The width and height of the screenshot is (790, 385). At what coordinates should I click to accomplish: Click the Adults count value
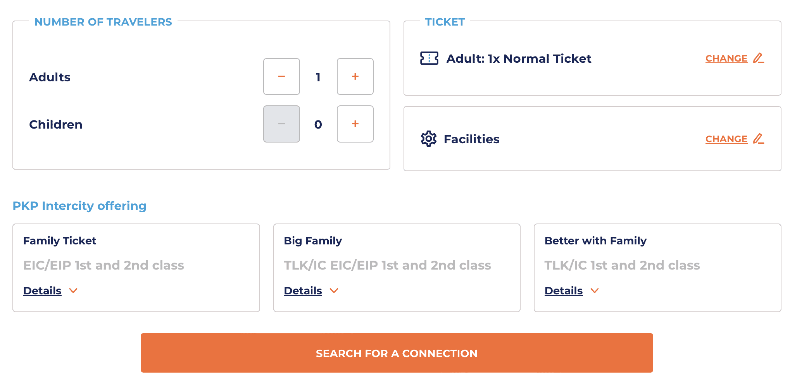(318, 77)
